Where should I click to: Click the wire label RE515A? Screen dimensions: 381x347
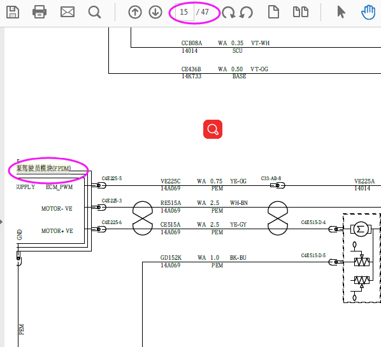point(171,203)
